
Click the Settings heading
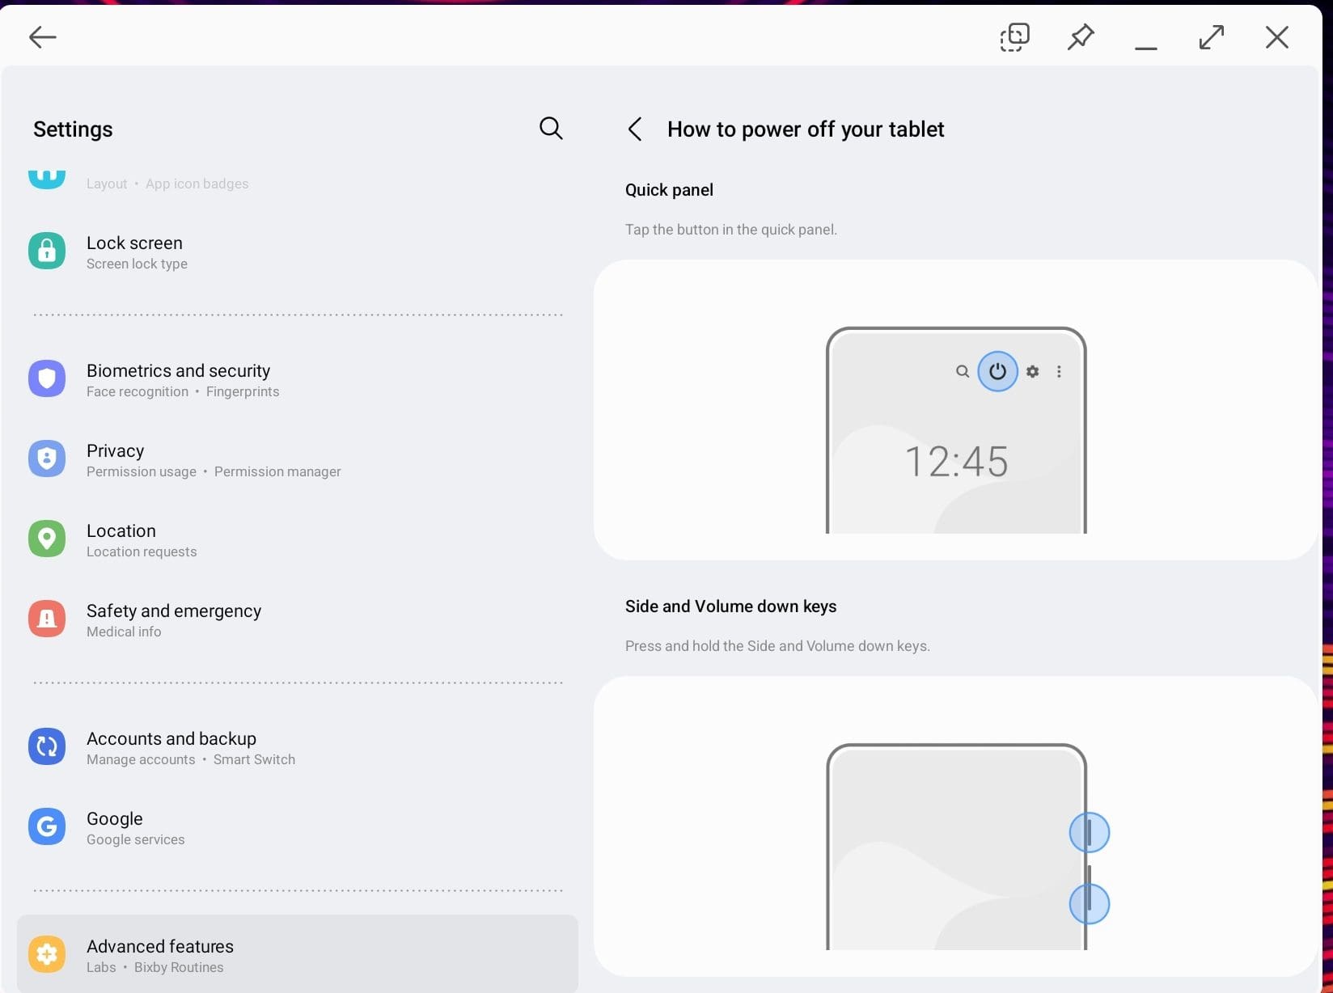[x=73, y=129]
